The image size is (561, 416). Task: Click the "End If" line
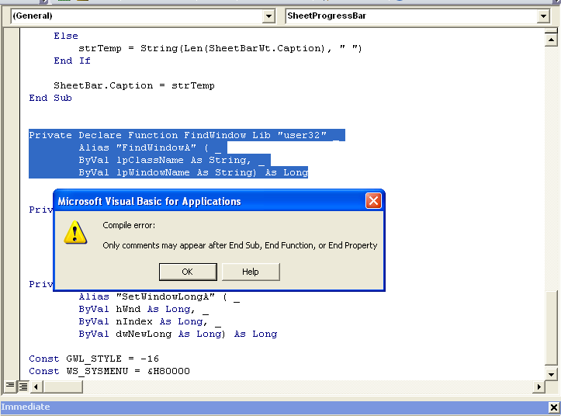(x=72, y=61)
